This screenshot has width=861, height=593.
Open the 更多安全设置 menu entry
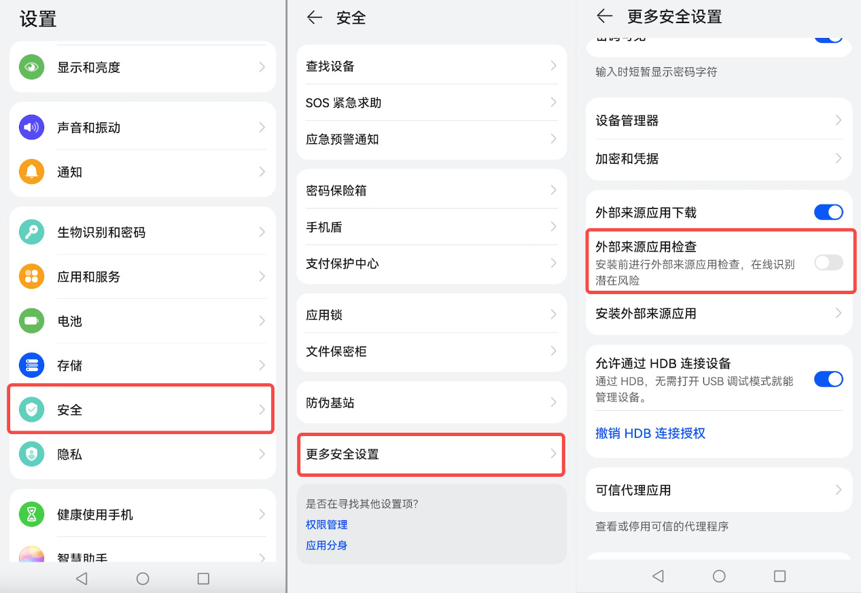click(431, 454)
